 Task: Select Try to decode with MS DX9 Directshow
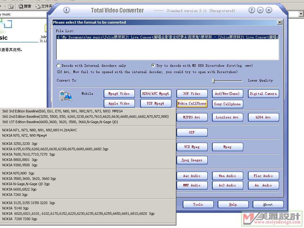202,66
